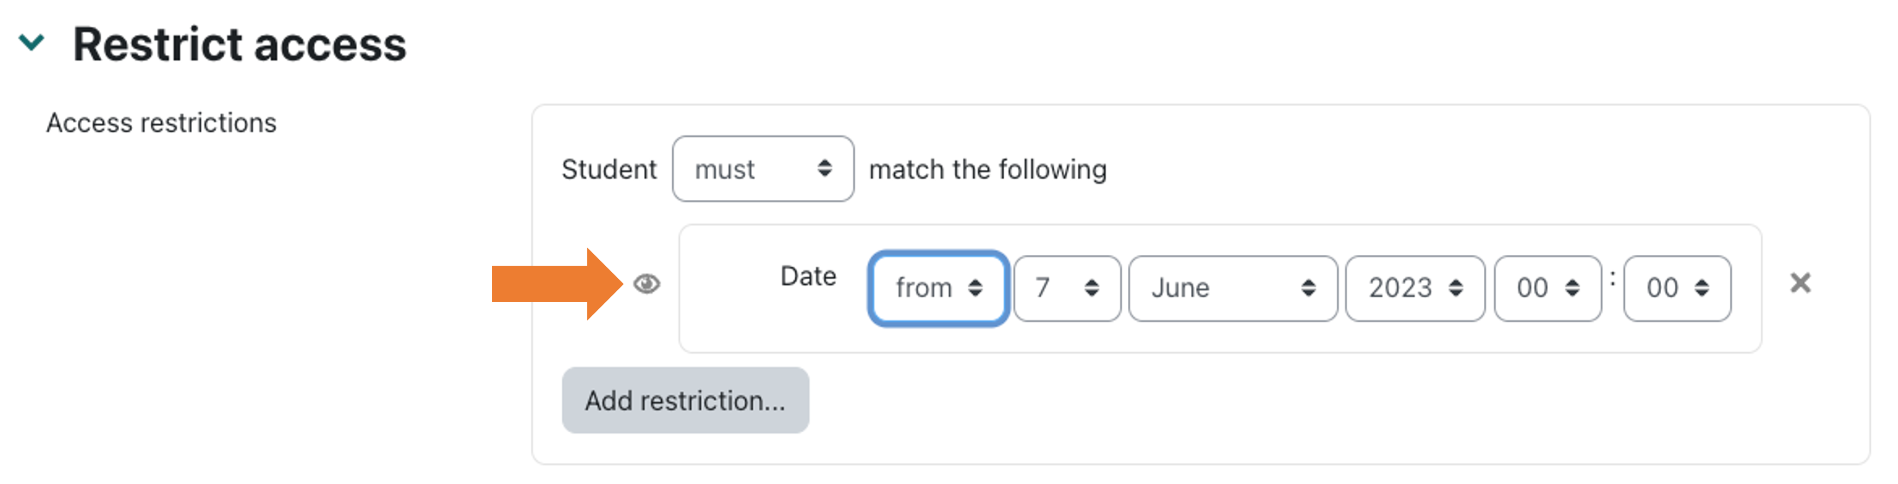
Task: Click the arrows icon in the minute selector
Action: (1702, 288)
